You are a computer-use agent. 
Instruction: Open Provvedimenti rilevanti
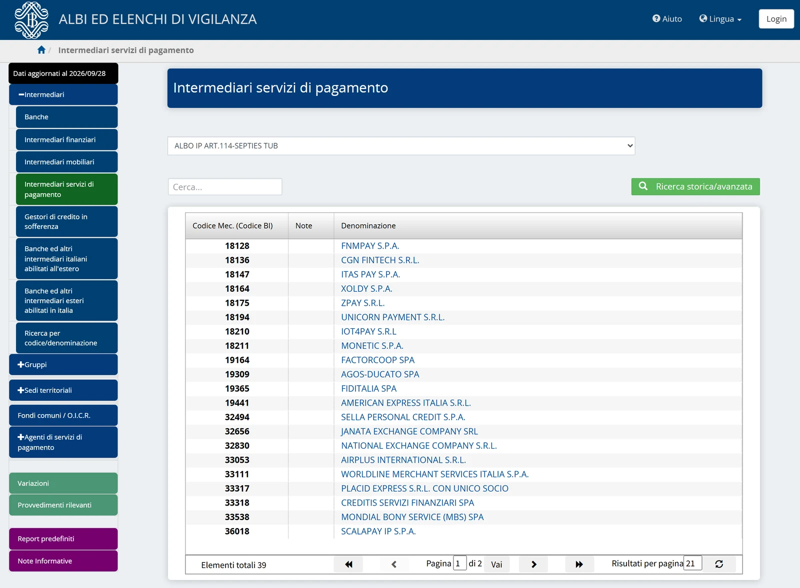pos(63,505)
